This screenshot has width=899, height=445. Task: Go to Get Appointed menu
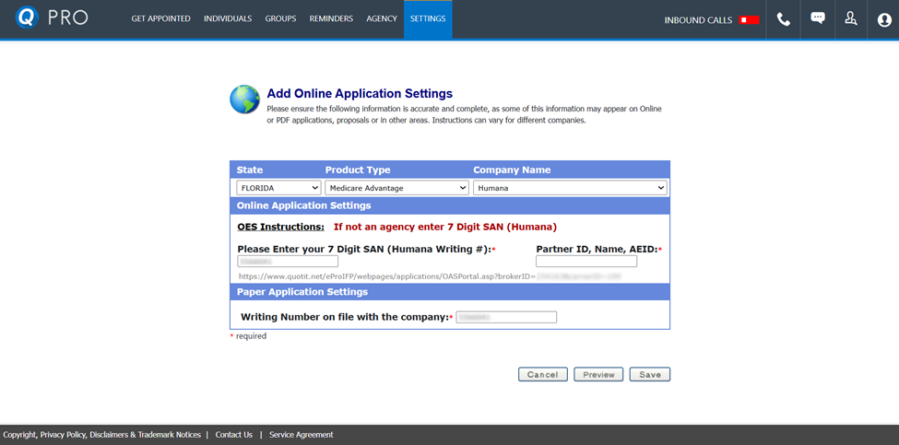(160, 19)
